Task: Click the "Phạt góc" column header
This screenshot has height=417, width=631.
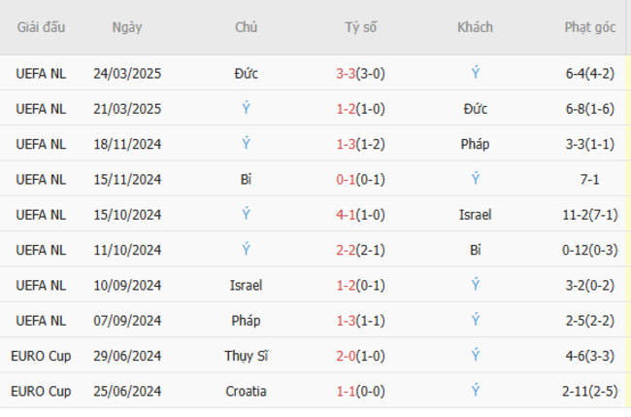Action: point(589,27)
